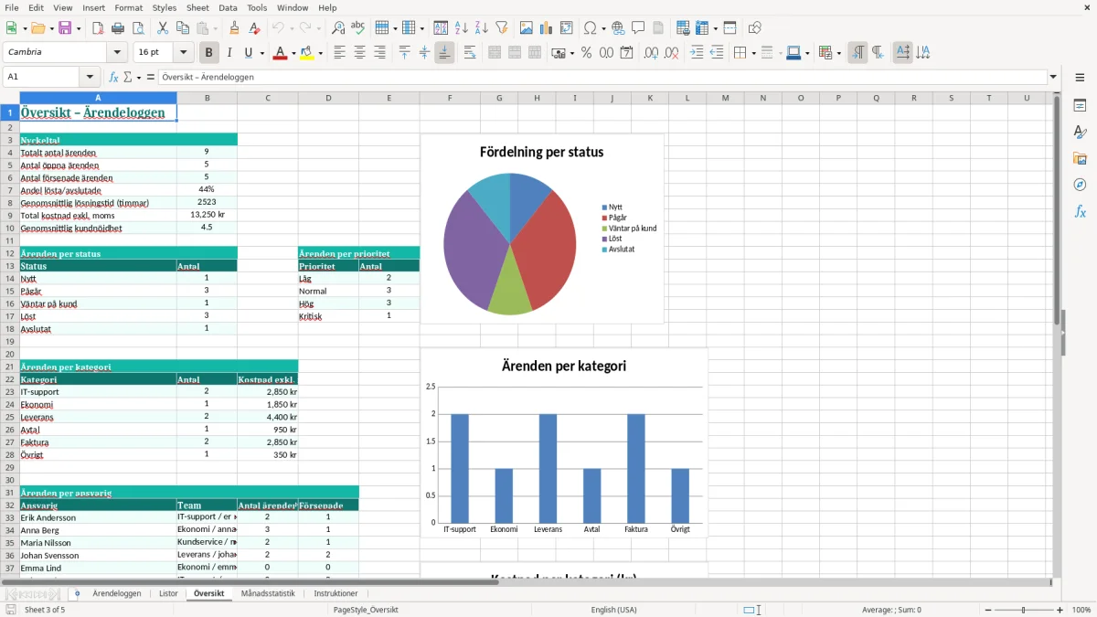This screenshot has width=1097, height=617.
Task: Run the Spelling check icon
Action: (x=358, y=28)
